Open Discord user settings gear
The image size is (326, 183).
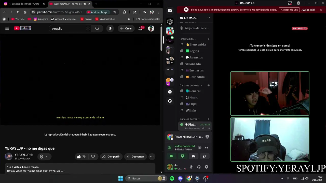coord(206,167)
